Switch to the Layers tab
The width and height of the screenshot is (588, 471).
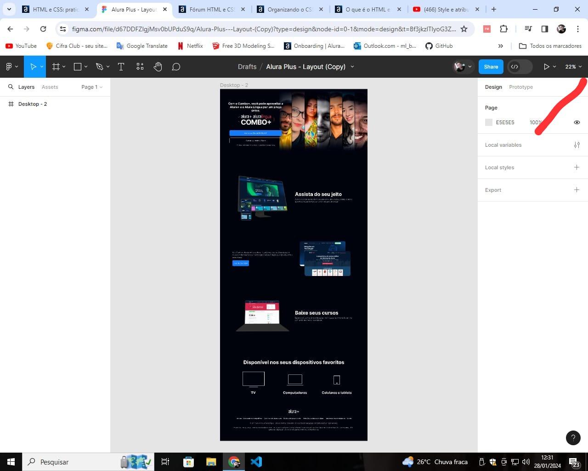[26, 87]
